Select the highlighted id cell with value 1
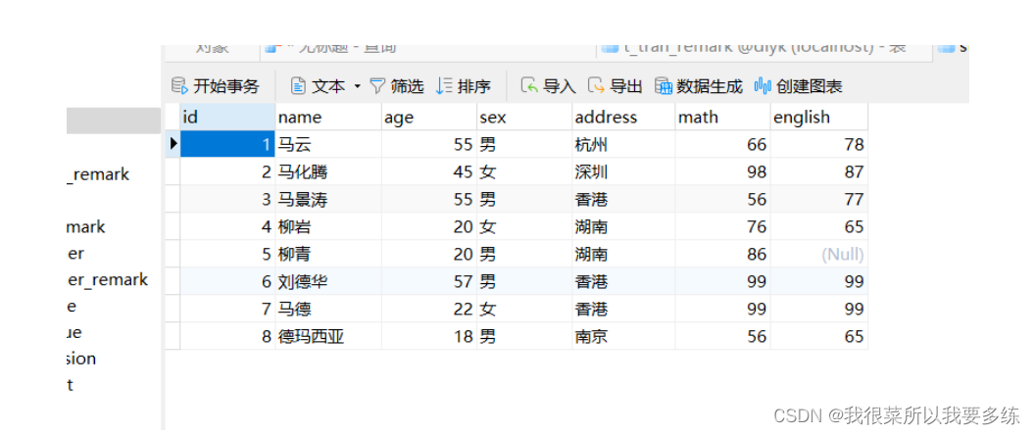Viewport: 1035px width, 434px height. tap(227, 144)
